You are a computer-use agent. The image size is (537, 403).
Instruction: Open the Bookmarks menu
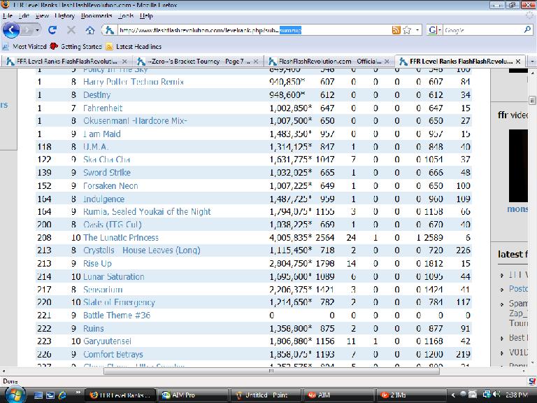point(96,16)
